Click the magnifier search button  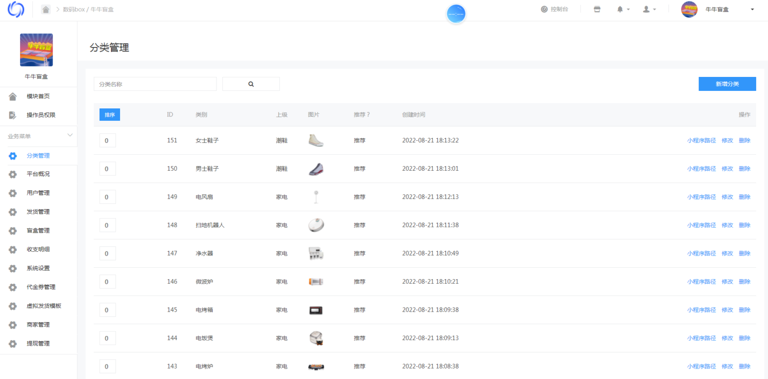251,84
